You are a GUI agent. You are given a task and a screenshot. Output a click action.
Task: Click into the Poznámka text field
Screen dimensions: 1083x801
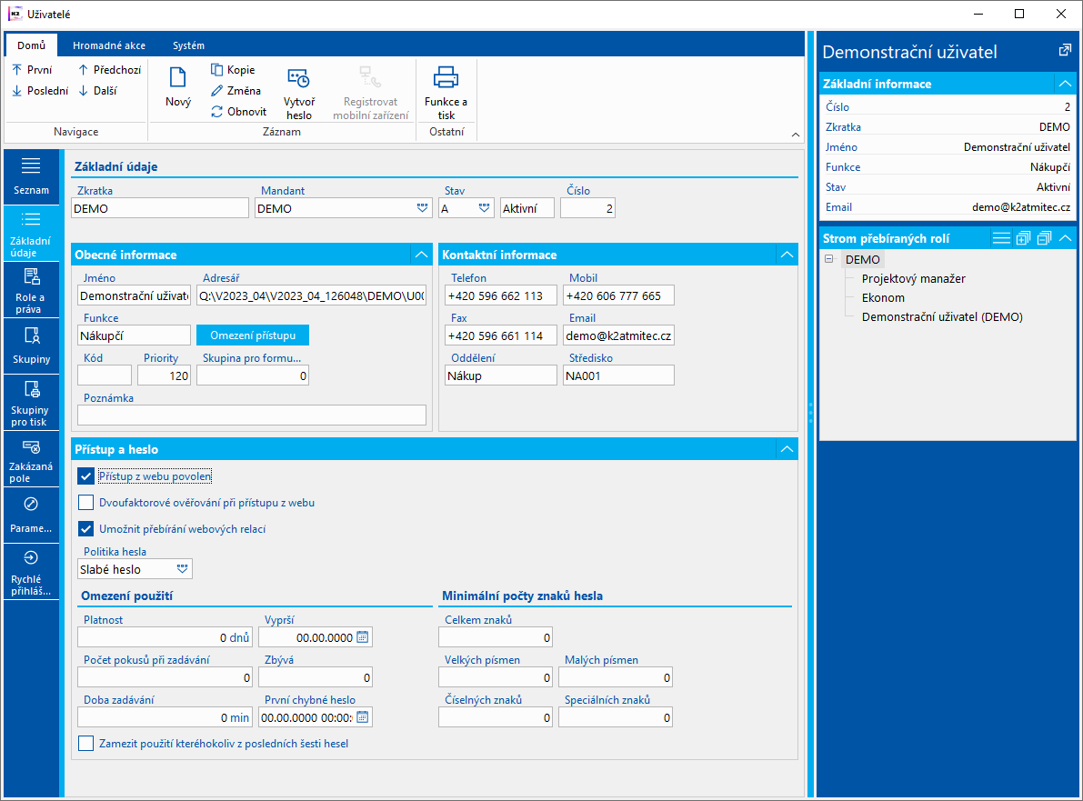252,416
